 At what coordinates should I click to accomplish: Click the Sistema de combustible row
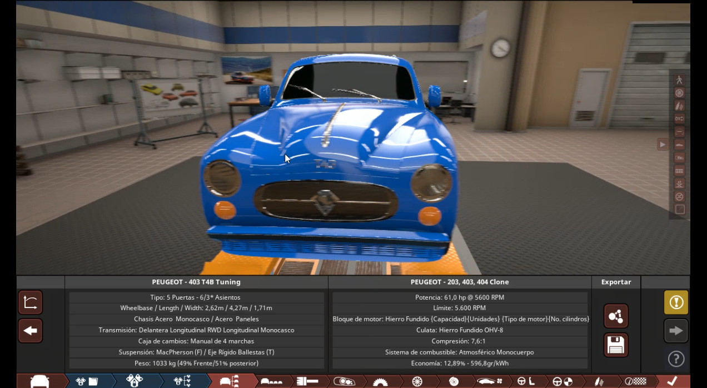point(460,352)
